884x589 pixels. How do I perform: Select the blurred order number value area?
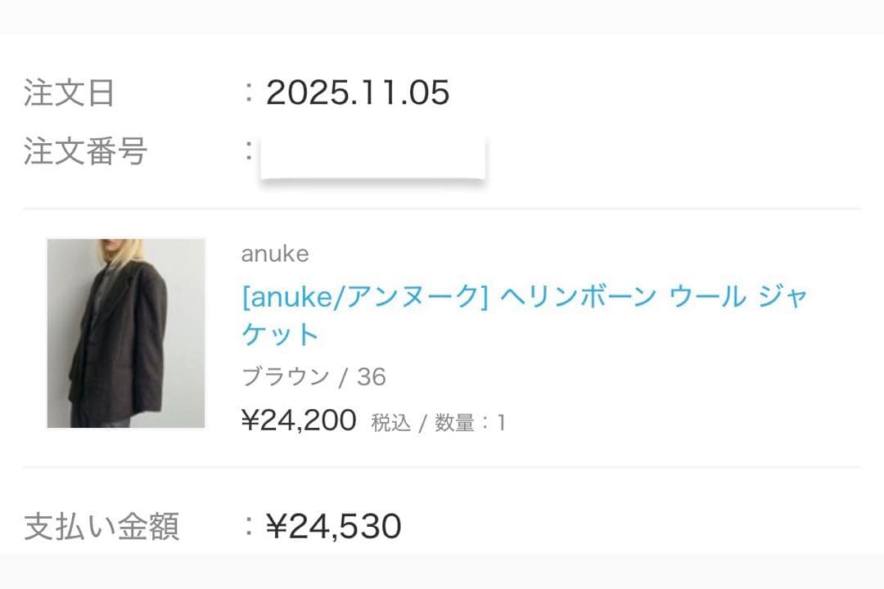pos(372,156)
